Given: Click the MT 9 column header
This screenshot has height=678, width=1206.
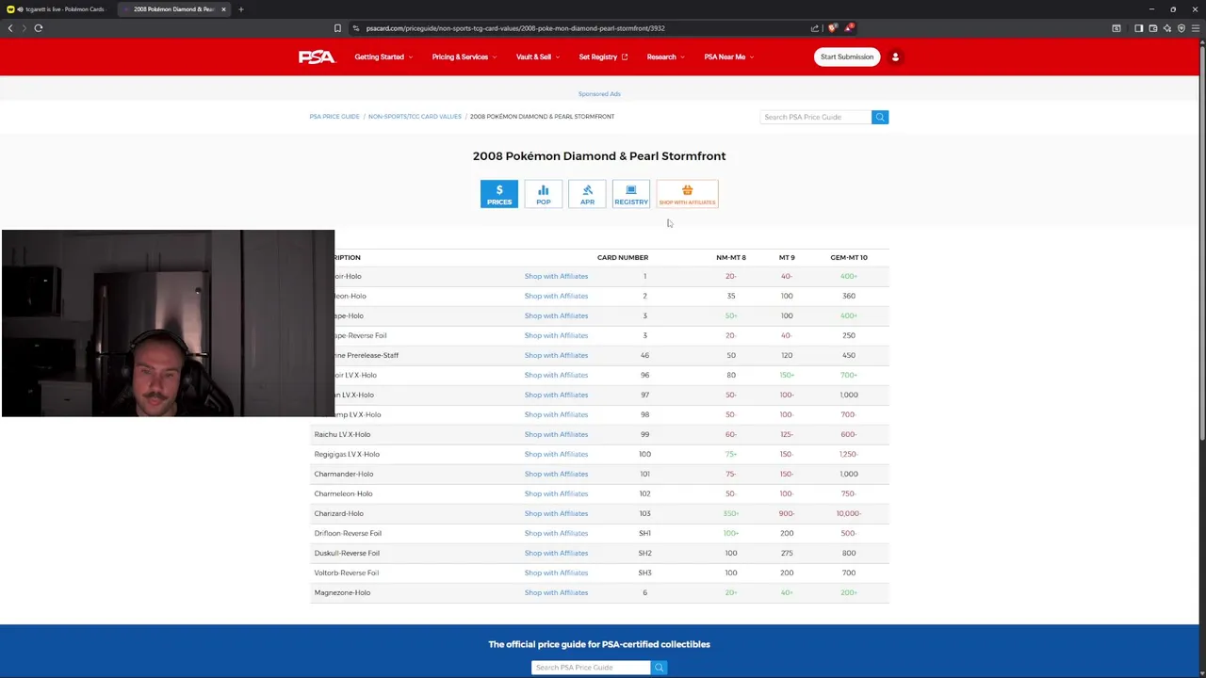Looking at the screenshot, I should (787, 257).
